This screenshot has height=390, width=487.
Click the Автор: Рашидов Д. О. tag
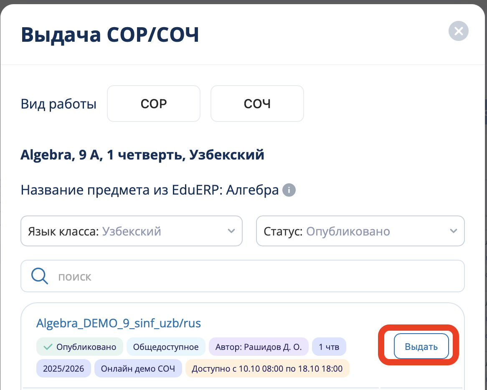[258, 347]
